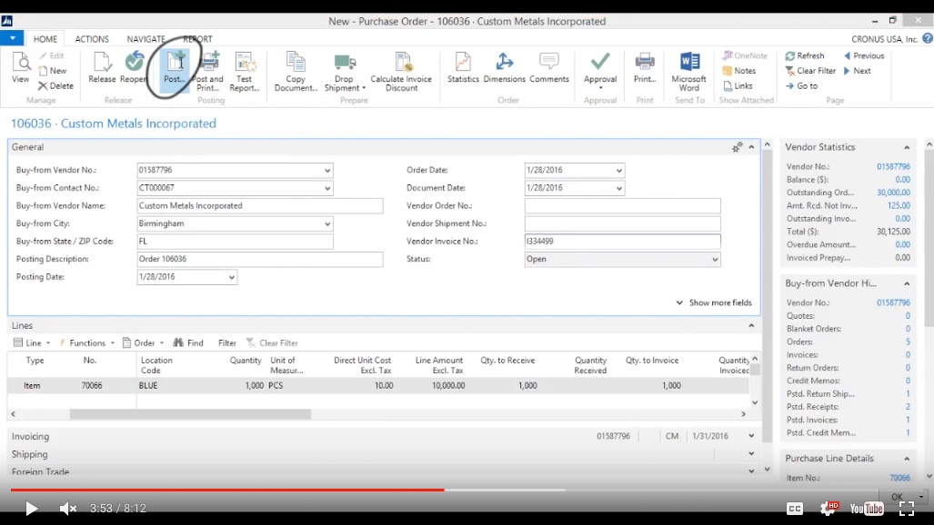This screenshot has width=934, height=525.
Task: Open Functions menu in Lines toolbar
Action: [86, 342]
